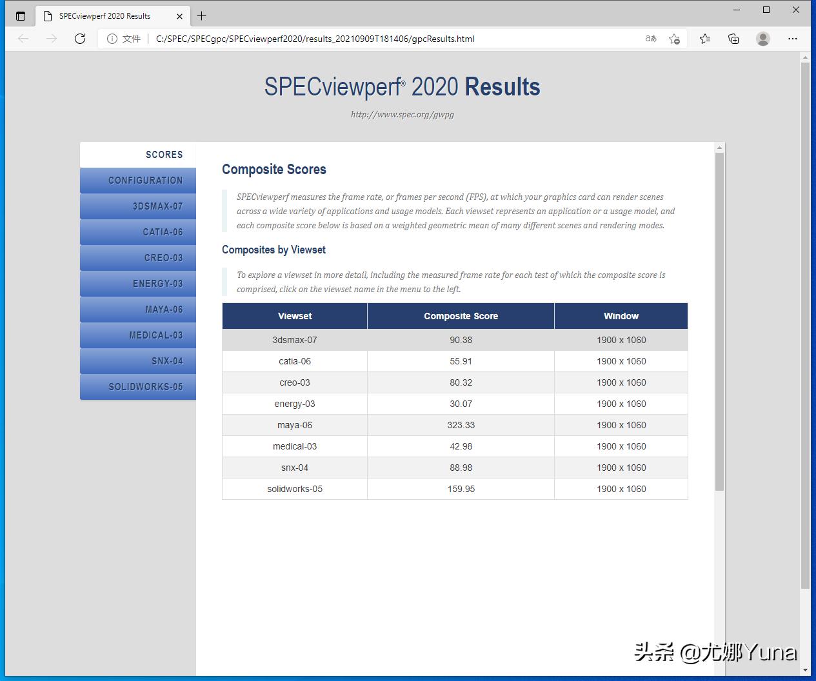Screen dimensions: 816x681
Task: Click the page scrollbar thumb on the right
Action: 805,326
